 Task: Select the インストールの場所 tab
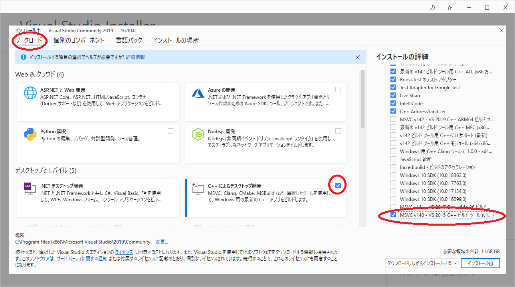click(x=176, y=40)
